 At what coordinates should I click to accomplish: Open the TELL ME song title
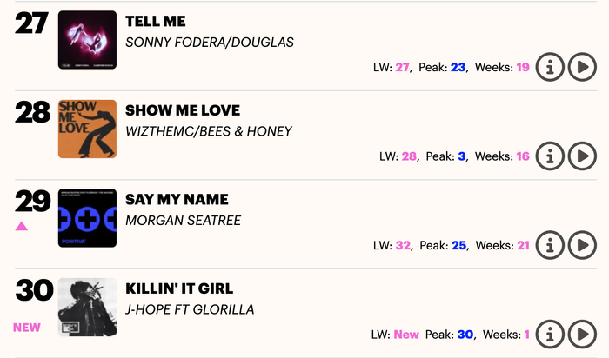click(156, 22)
